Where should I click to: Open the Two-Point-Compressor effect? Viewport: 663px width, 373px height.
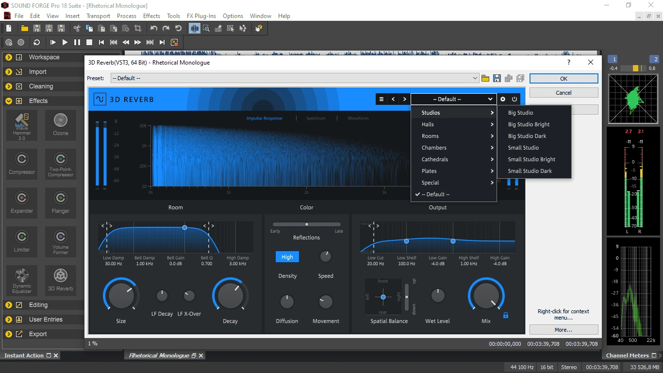61,164
